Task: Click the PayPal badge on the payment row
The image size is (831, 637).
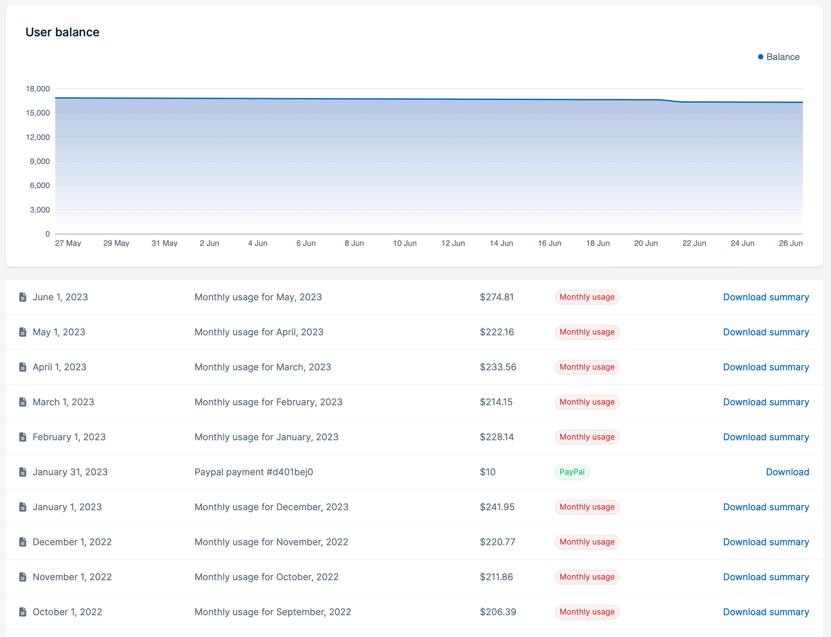Action: point(572,472)
